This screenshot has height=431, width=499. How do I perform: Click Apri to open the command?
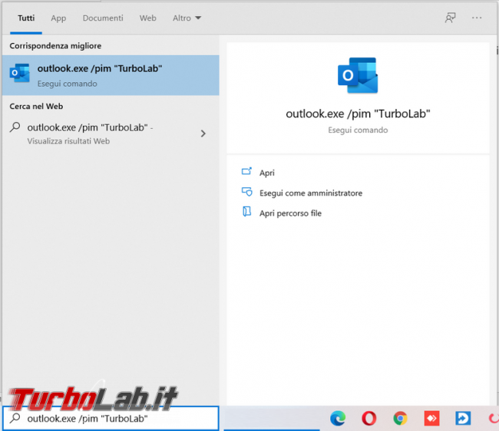[x=266, y=173]
